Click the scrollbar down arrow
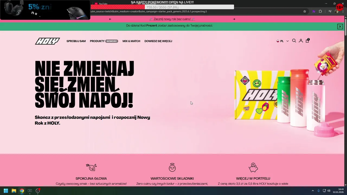Viewport: 347px width, 195px height. coord(345,184)
